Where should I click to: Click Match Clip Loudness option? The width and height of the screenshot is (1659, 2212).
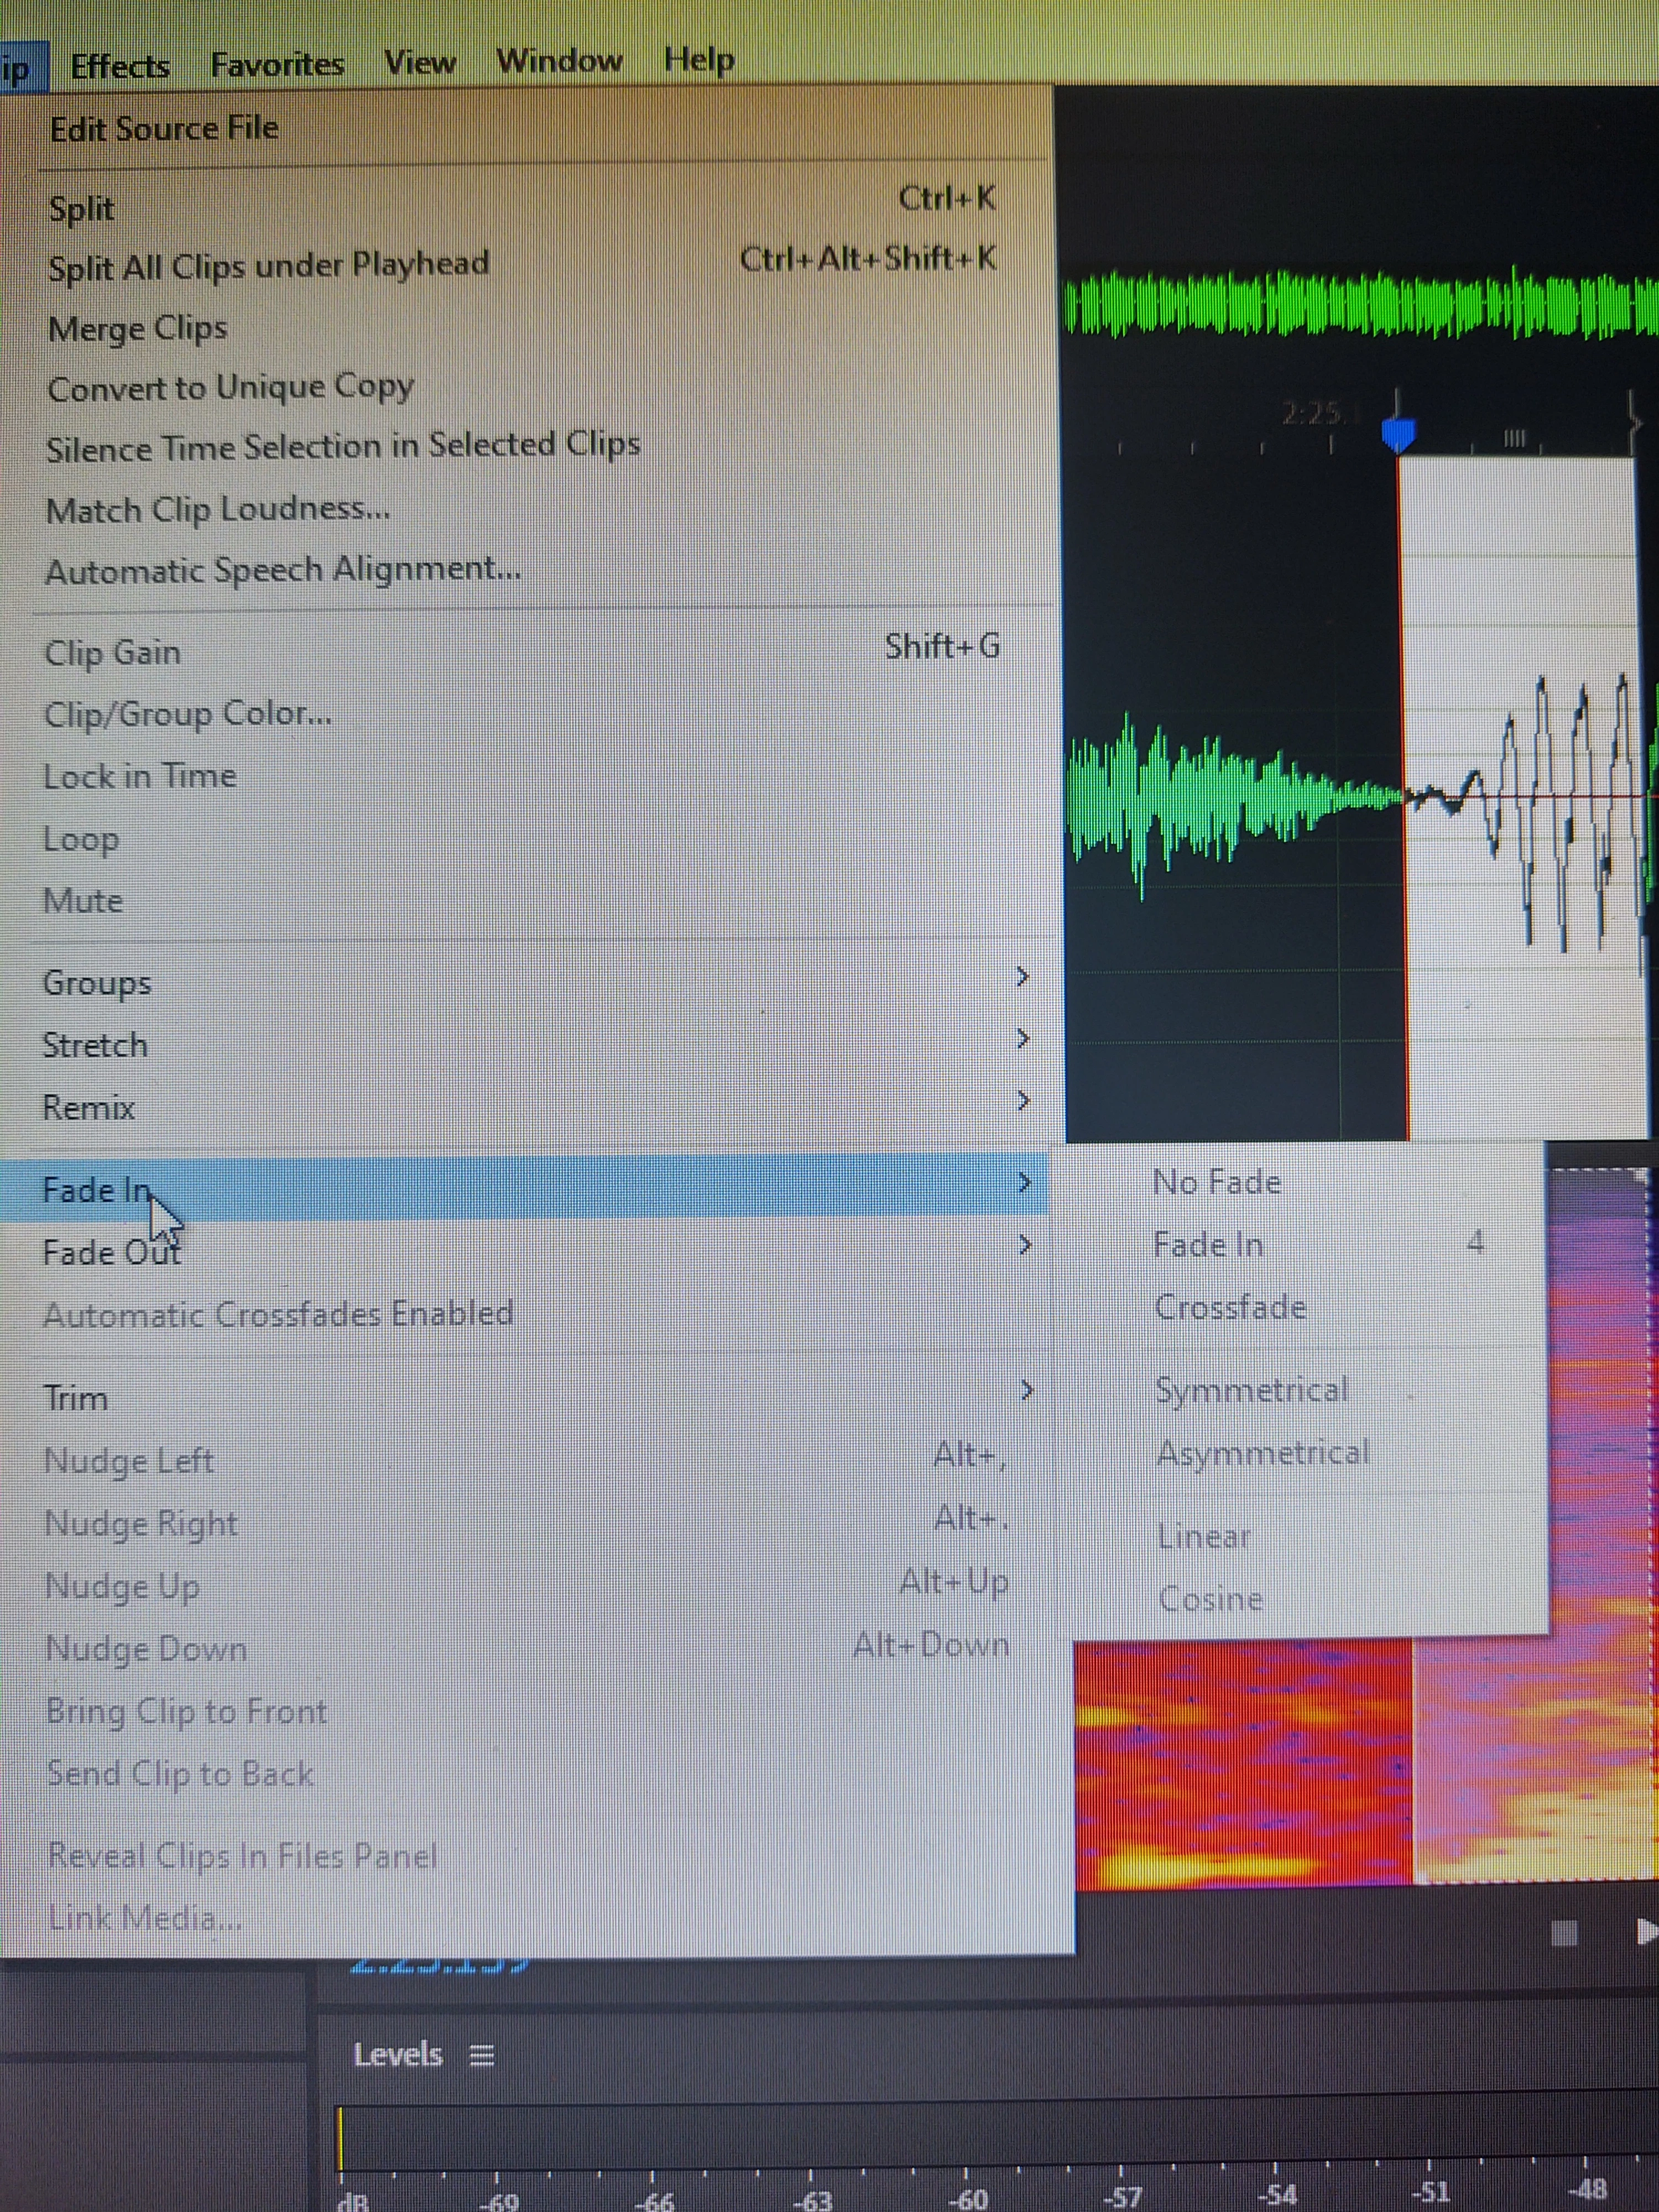click(218, 509)
